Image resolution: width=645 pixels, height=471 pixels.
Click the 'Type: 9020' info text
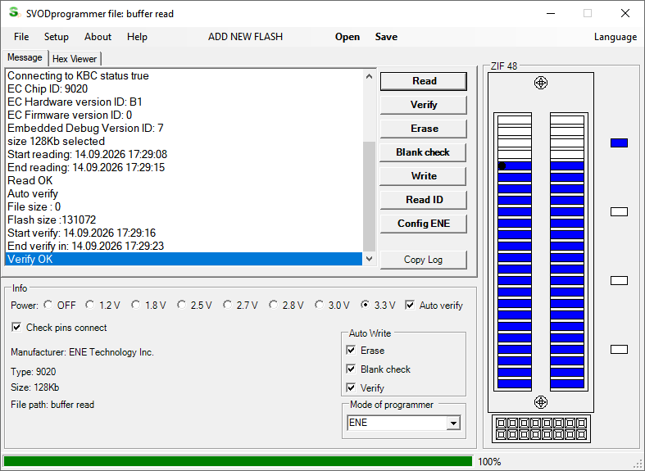coord(34,372)
